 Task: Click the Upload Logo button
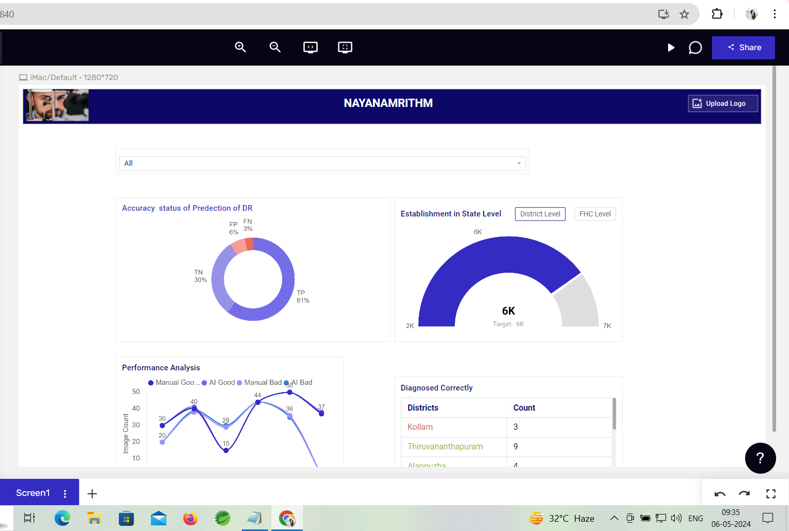[723, 103]
